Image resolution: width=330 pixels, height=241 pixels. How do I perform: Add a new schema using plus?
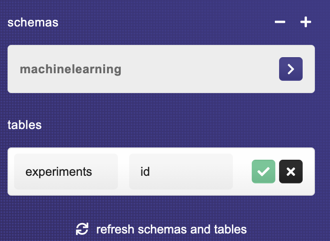coord(305,22)
